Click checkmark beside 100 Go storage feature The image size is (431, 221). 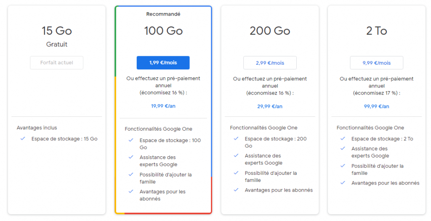[131, 140]
